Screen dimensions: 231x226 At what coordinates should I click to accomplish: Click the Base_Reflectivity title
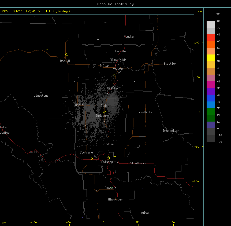[115, 4]
